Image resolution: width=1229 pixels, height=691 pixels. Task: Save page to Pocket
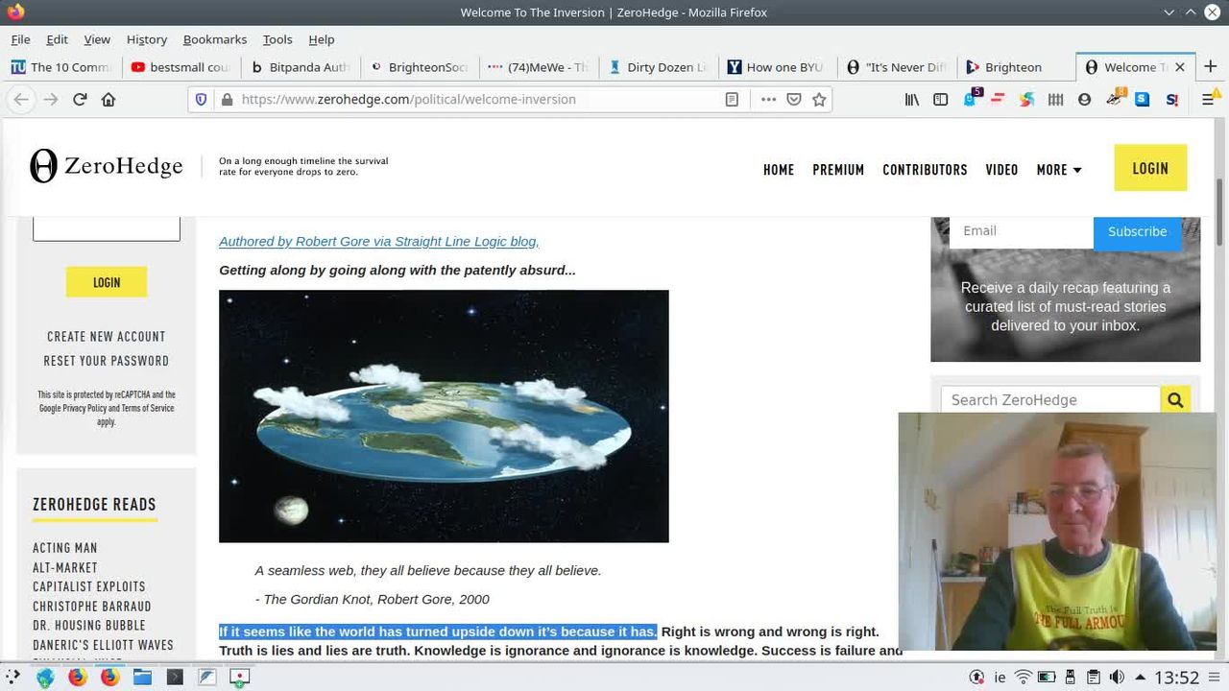pyautogui.click(x=794, y=100)
